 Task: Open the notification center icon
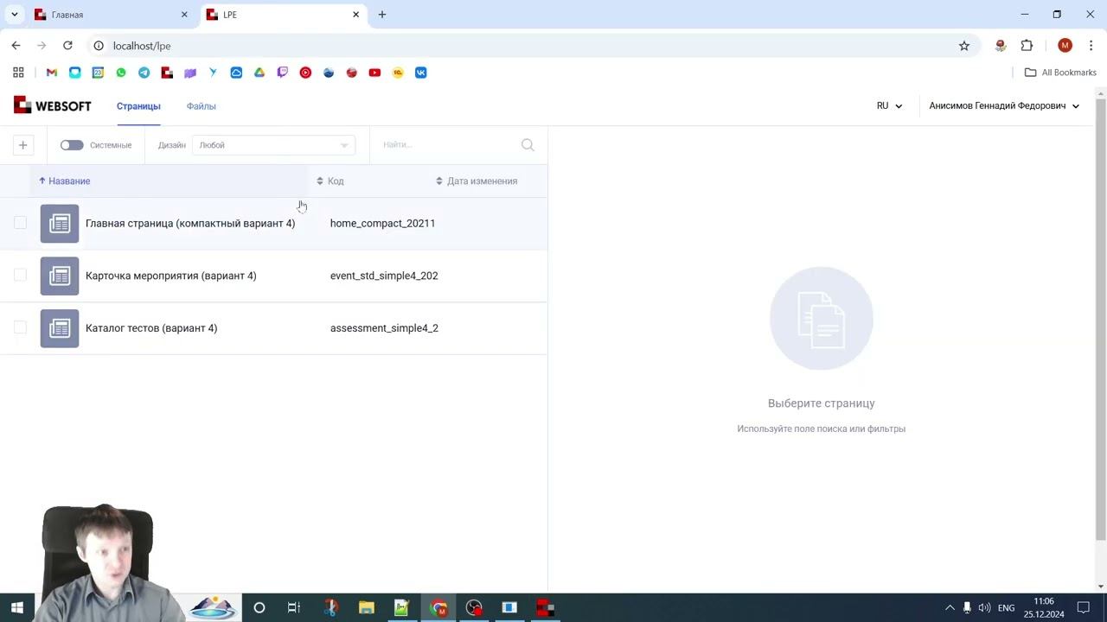[x=1083, y=607]
